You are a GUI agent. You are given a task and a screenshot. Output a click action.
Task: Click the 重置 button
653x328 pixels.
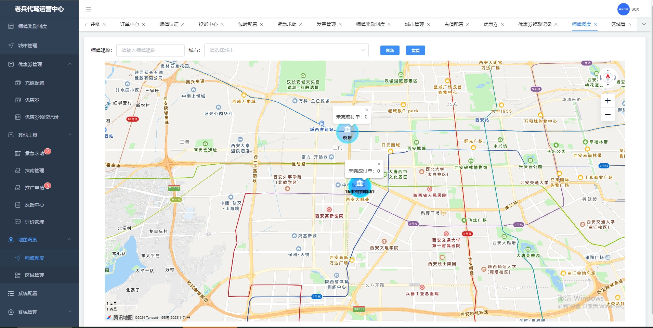pyautogui.click(x=416, y=50)
